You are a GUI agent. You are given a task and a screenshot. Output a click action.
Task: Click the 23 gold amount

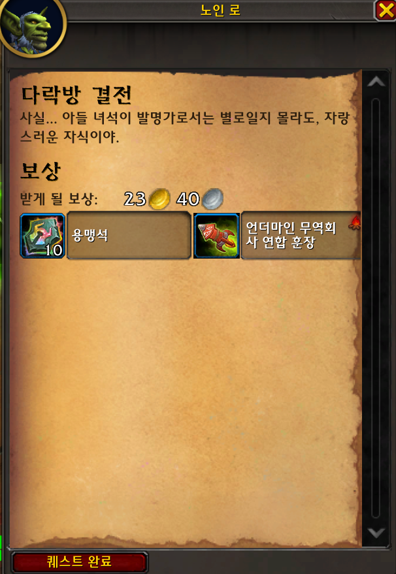click(135, 200)
